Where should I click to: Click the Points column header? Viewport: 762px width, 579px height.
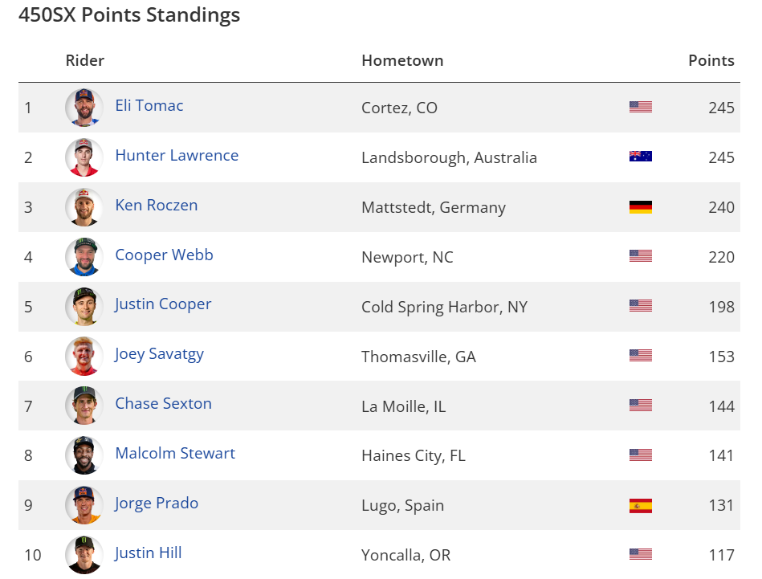pos(711,60)
